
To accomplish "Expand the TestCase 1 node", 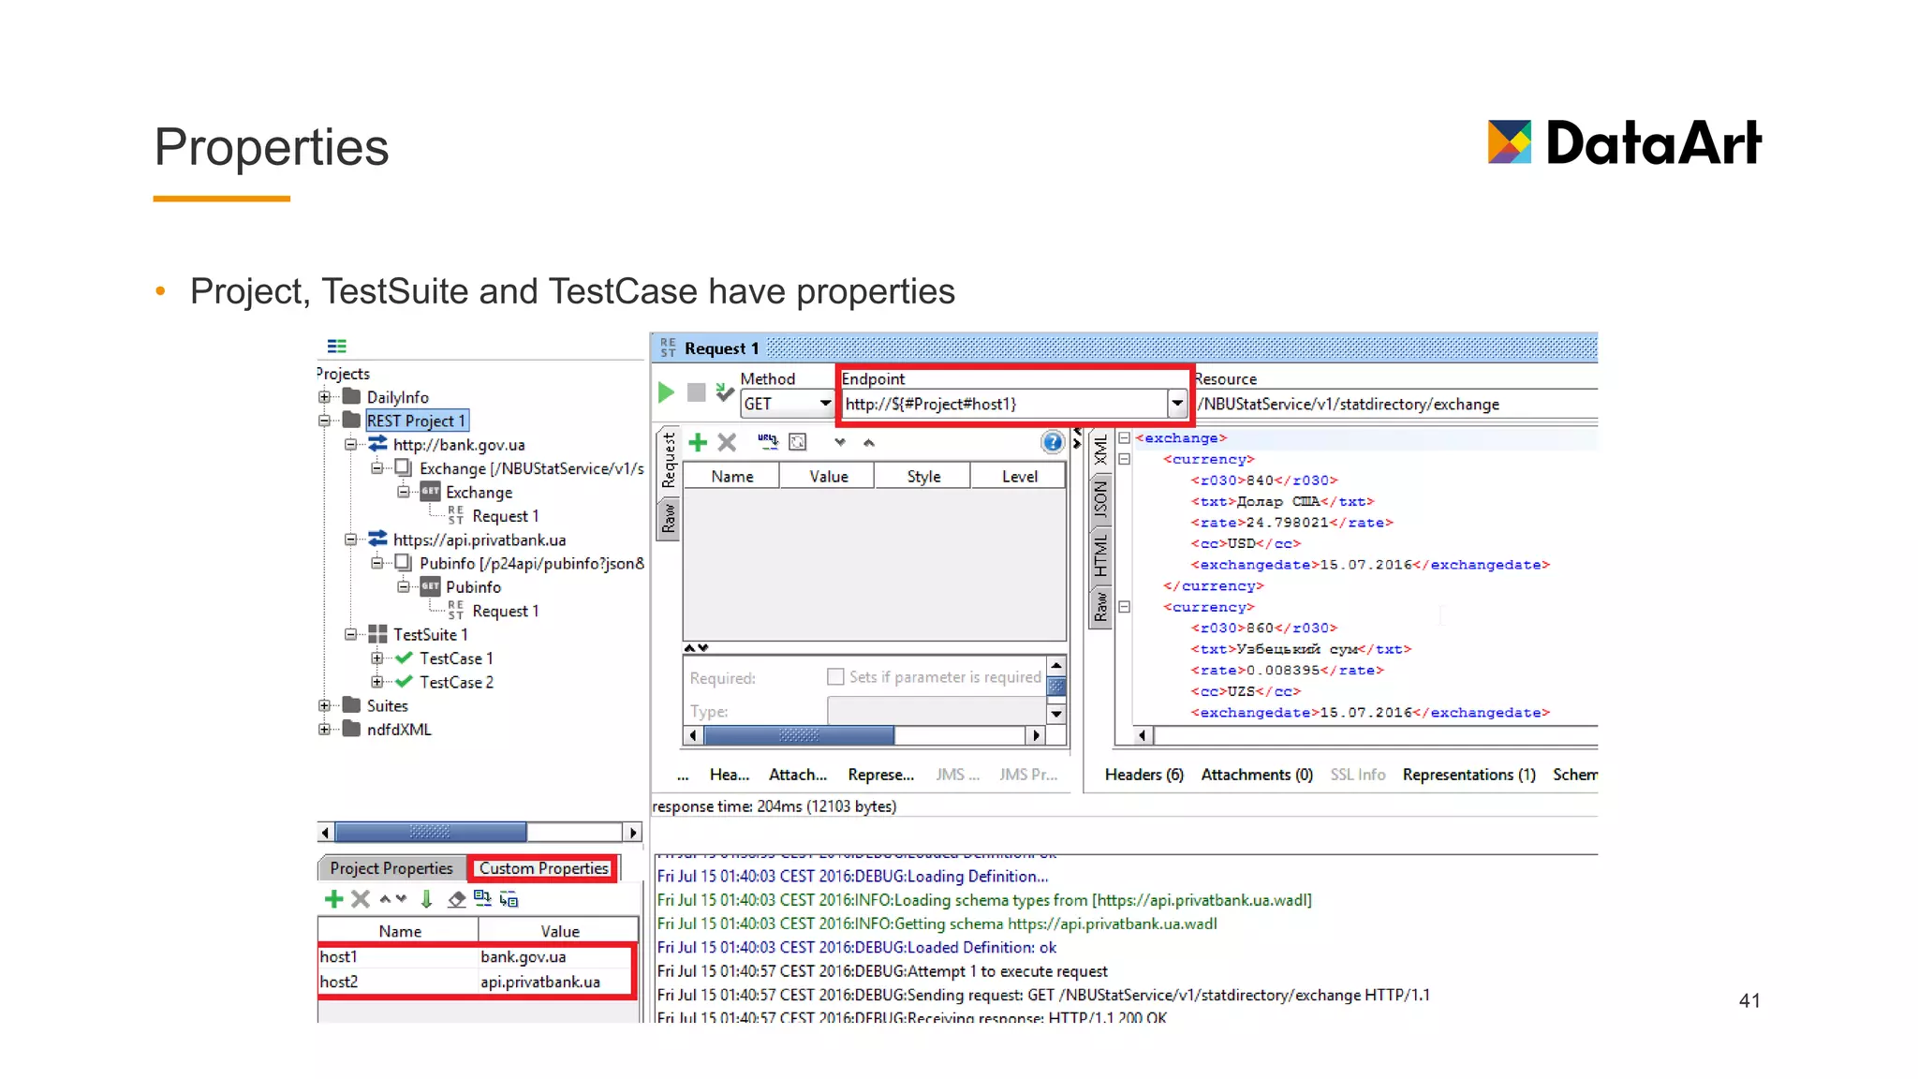I will point(376,658).
